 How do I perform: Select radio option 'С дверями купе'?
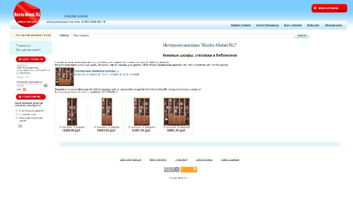pyautogui.click(x=17, y=114)
